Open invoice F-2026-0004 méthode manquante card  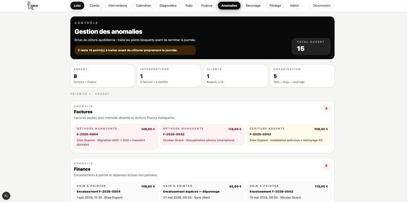(116, 137)
